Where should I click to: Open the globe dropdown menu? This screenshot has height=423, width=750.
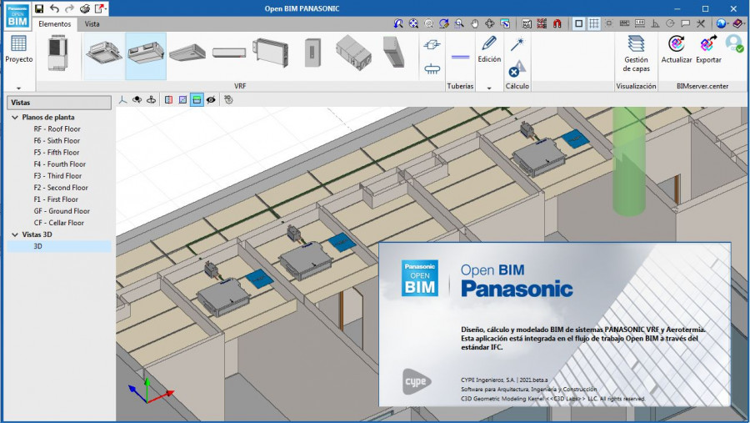click(722, 23)
